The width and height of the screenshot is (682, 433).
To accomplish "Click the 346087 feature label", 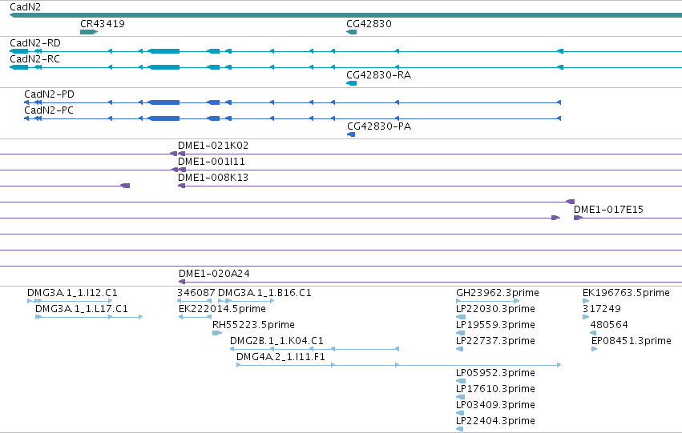I will coord(196,292).
